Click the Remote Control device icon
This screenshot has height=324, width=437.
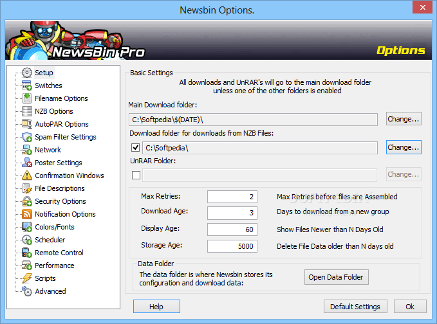27,253
